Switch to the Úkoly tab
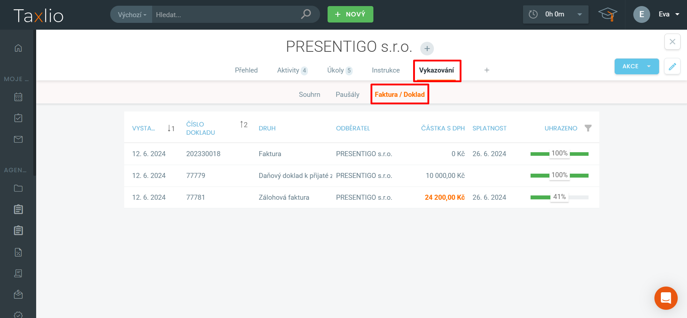Screen dimensions: 687x318 340,70
